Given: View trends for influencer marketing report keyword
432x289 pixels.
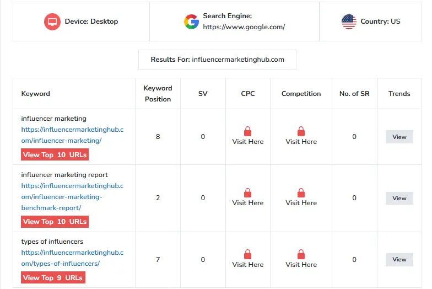Looking at the screenshot, I should pyautogui.click(x=399, y=198).
